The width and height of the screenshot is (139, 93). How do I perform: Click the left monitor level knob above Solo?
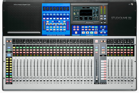101,27
